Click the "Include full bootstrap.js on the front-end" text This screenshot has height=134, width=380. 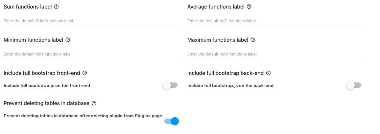(47, 85)
